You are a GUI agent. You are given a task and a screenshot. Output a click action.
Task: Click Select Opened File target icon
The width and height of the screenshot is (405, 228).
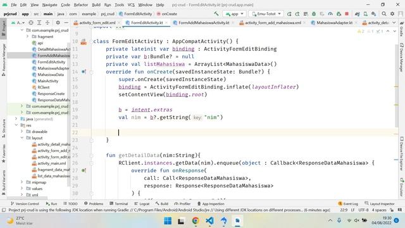click(31, 23)
